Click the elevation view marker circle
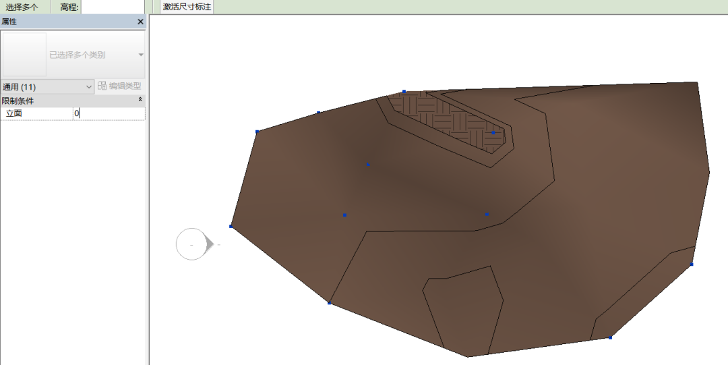The height and width of the screenshot is (365, 728). [191, 244]
